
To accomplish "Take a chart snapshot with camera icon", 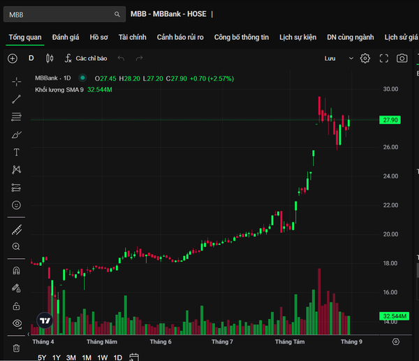I will (402, 58).
